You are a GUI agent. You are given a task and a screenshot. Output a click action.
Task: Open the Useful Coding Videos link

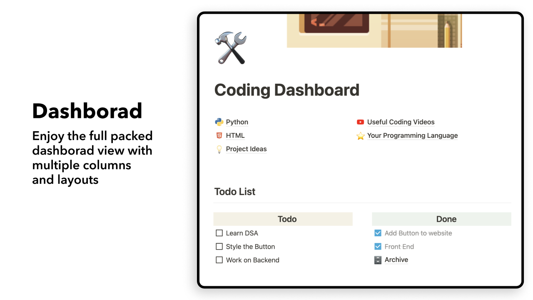click(x=401, y=122)
